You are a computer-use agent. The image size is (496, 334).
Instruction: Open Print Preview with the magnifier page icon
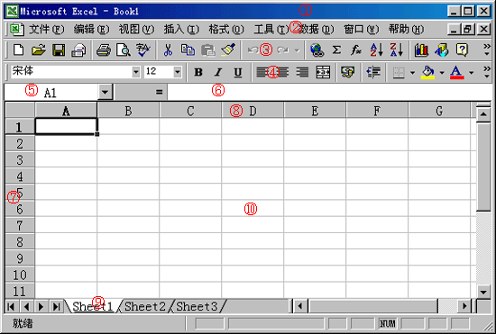(124, 50)
